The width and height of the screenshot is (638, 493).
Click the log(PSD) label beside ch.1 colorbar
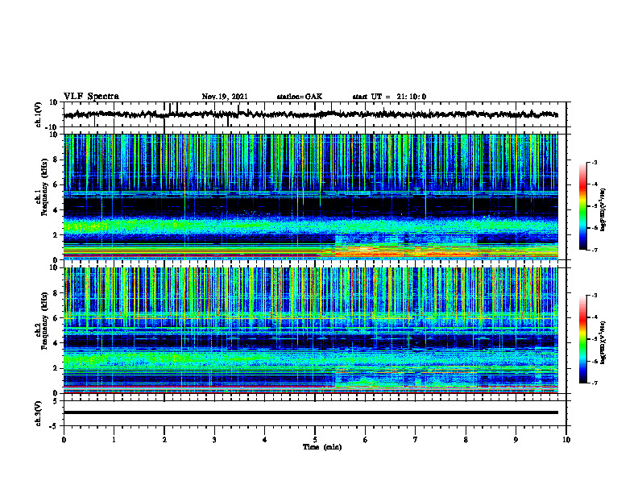coord(603,209)
